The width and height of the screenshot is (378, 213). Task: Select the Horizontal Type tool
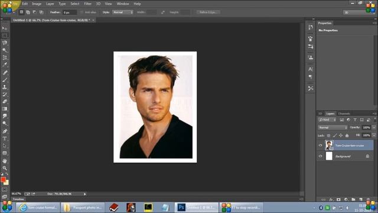[x=5, y=138]
